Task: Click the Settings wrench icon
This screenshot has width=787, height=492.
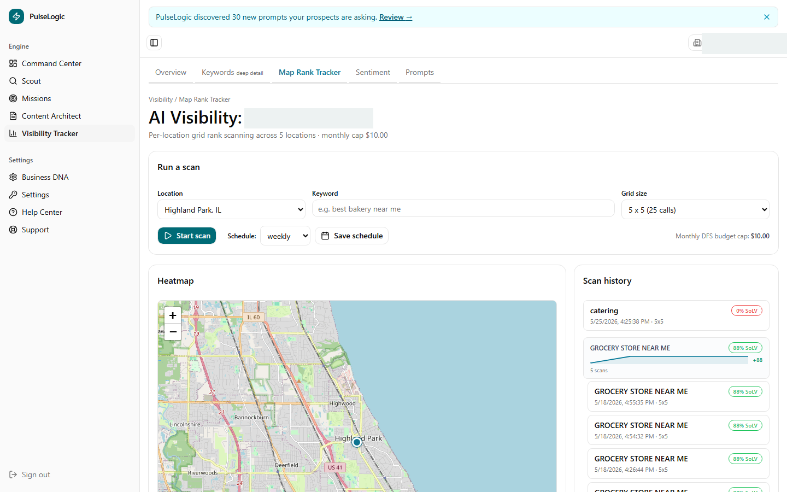Action: (13, 195)
